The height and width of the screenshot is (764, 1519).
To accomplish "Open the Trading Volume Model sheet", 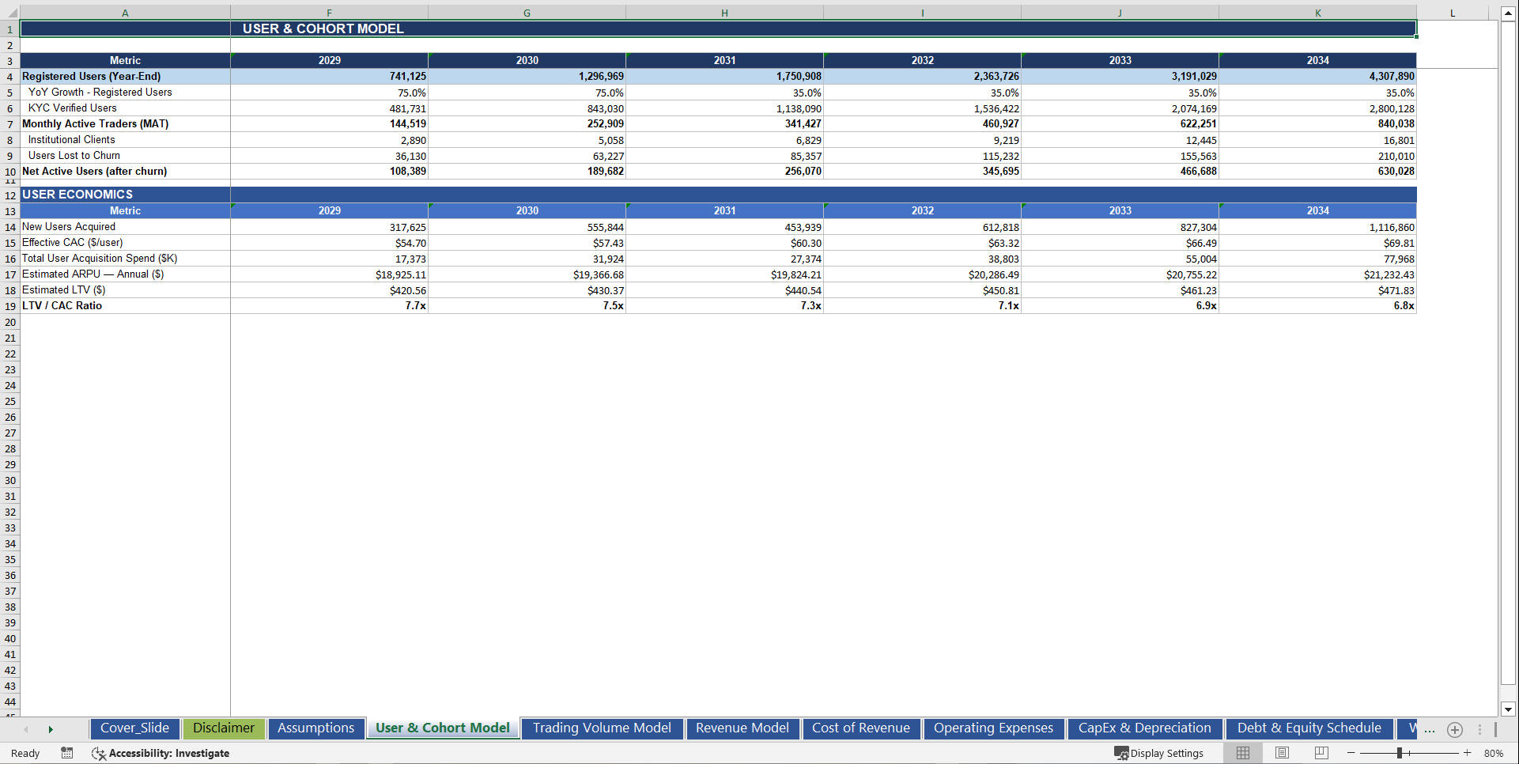I will point(601,728).
